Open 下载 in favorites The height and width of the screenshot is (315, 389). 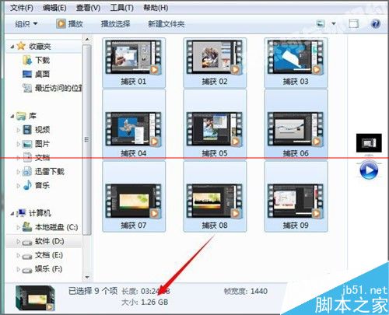click(x=37, y=60)
